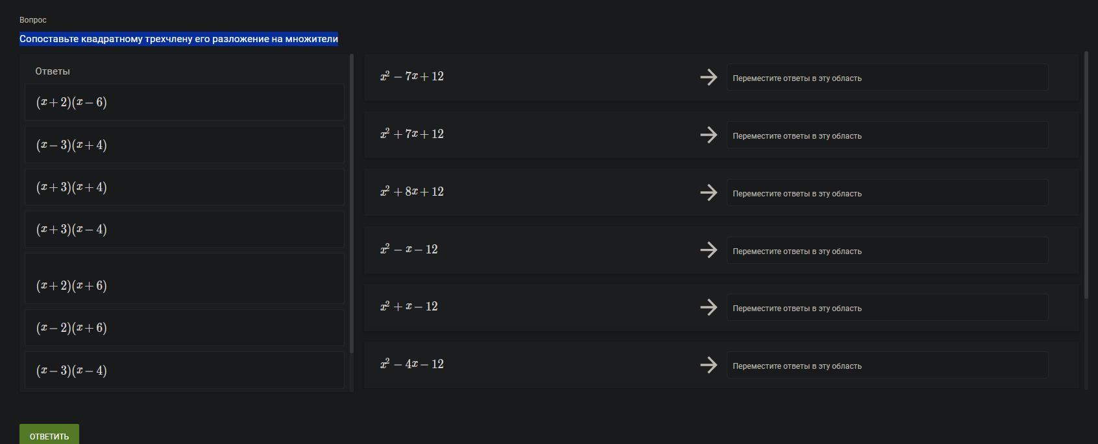Choose the (x−3)(x−4) answer card
Viewport: 1098px width, 444px height.
pyautogui.click(x=184, y=370)
